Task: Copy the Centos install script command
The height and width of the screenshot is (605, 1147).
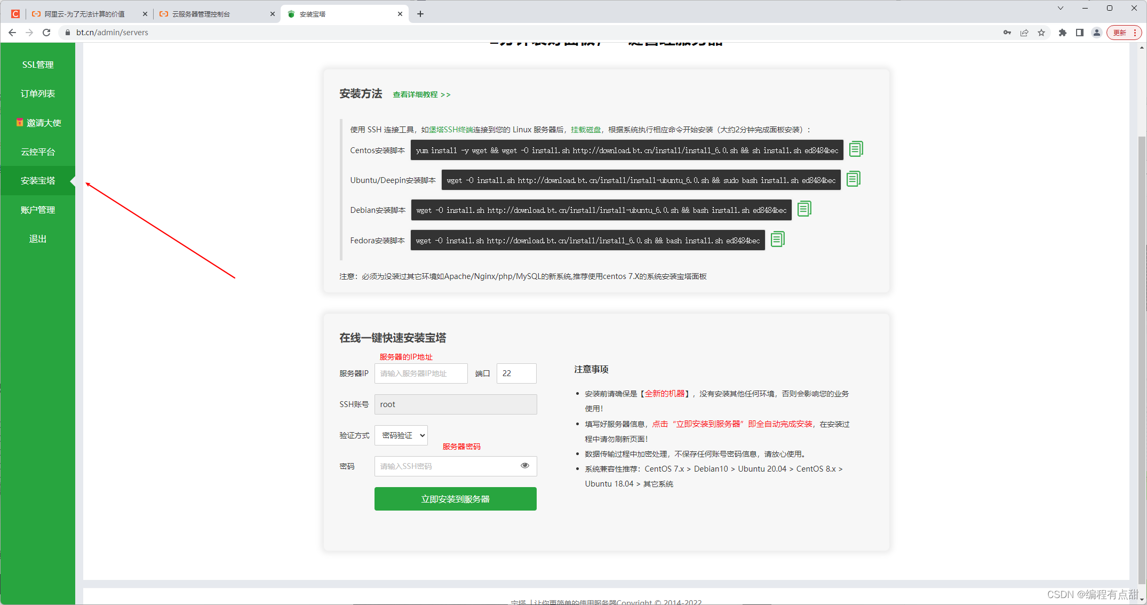Action: pos(856,149)
